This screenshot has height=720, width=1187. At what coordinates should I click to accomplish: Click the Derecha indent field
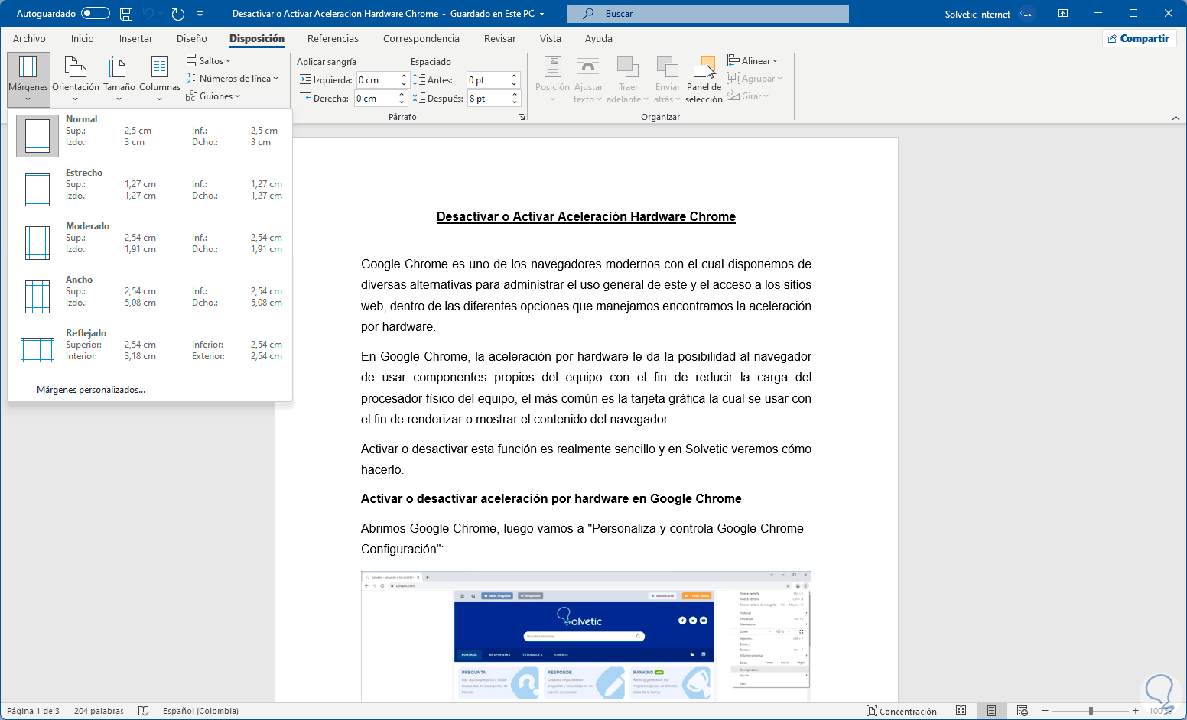click(x=375, y=99)
